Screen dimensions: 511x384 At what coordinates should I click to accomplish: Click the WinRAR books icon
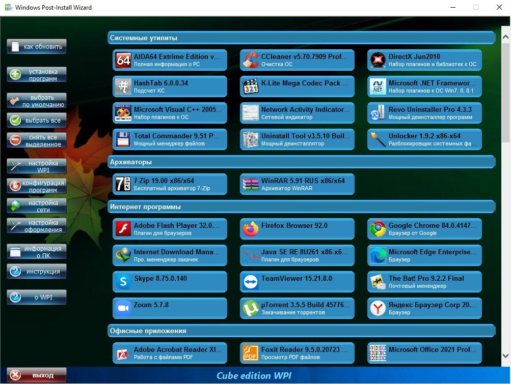251,184
